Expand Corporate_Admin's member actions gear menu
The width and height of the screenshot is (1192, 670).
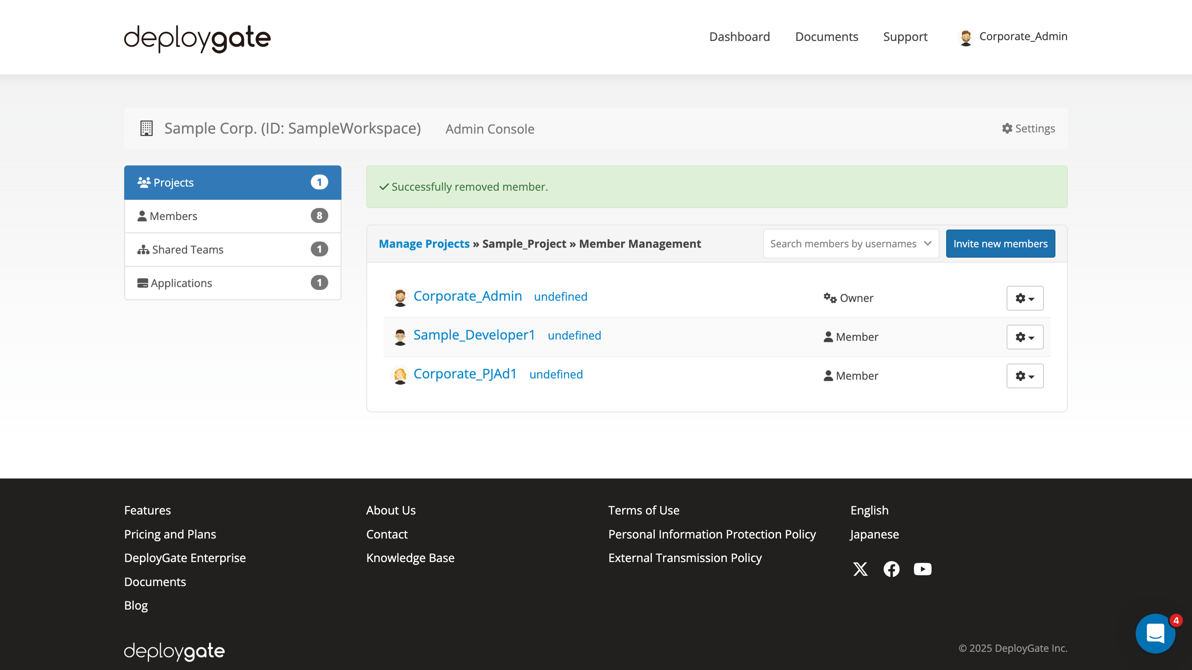(1024, 298)
